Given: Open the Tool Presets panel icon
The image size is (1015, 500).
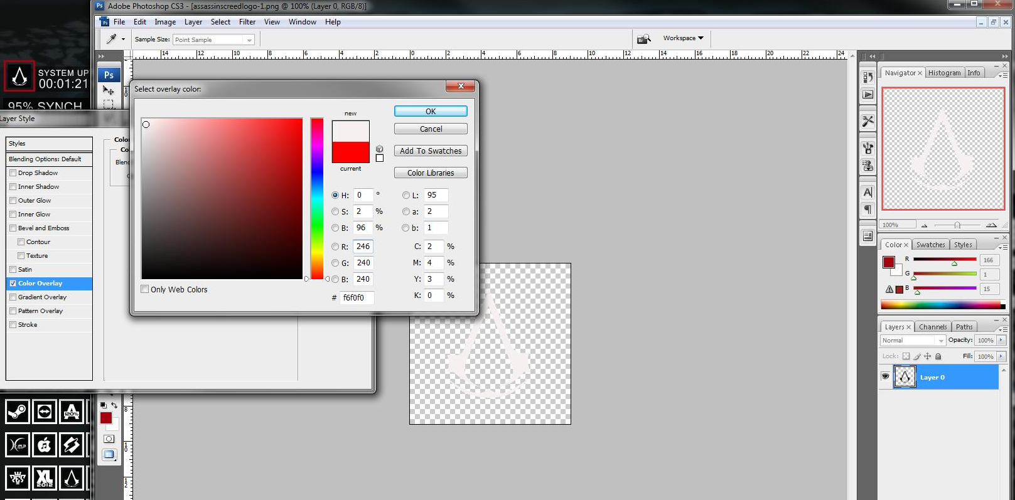Looking at the screenshot, I should coord(867,121).
